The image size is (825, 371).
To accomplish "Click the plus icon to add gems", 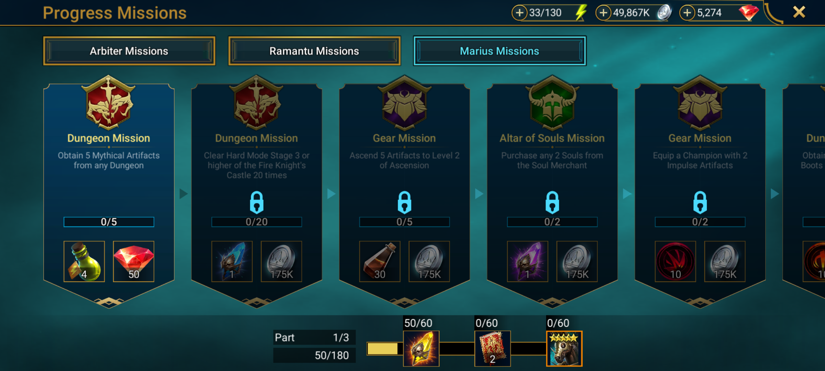I will click(687, 13).
